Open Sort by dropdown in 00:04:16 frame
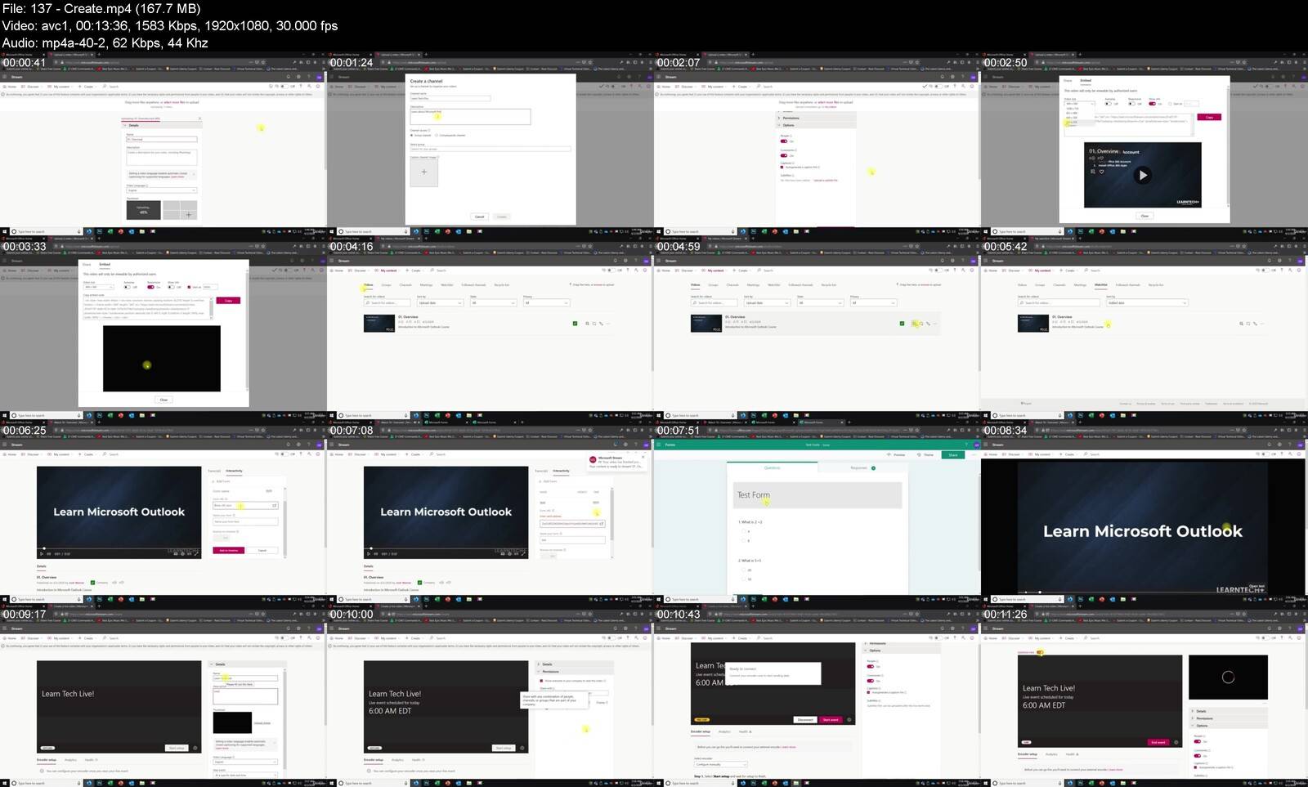Screen dimensions: 1308x787 pos(441,303)
